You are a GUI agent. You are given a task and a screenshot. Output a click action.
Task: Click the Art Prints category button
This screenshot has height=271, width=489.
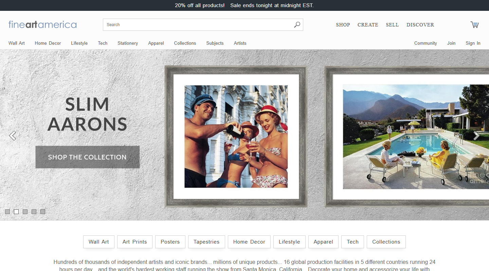coord(135,242)
